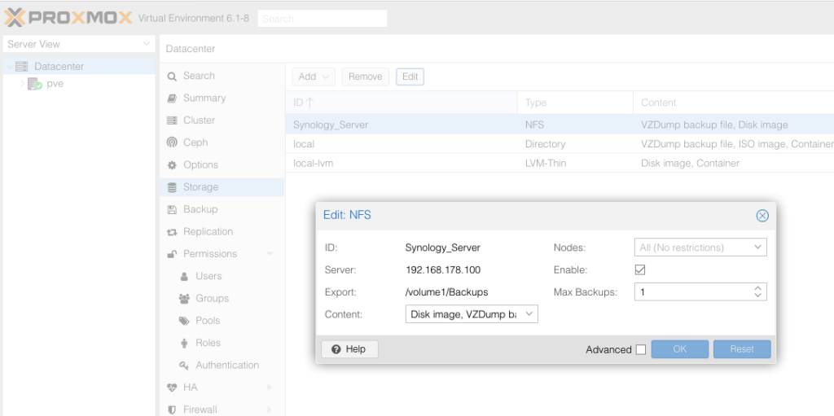Open the Add storage dropdown
Screen dimensions: 834x416
click(x=314, y=77)
